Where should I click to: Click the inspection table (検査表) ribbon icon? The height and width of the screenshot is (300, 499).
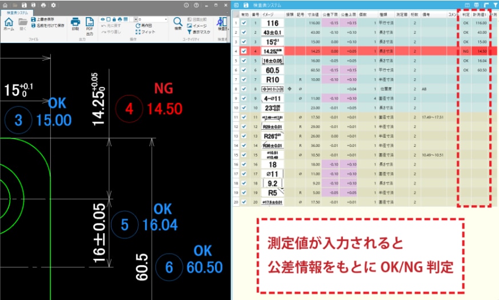(222, 24)
